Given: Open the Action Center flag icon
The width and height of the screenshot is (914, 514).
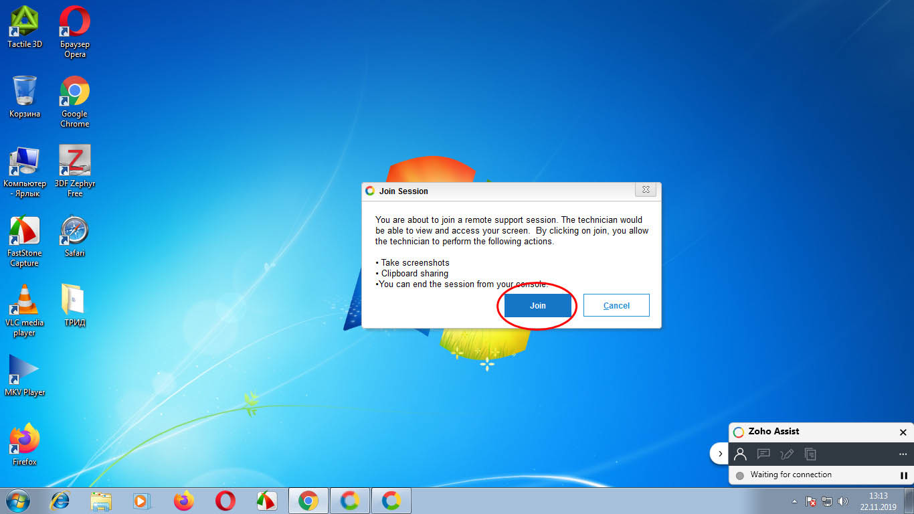Looking at the screenshot, I should [x=810, y=501].
